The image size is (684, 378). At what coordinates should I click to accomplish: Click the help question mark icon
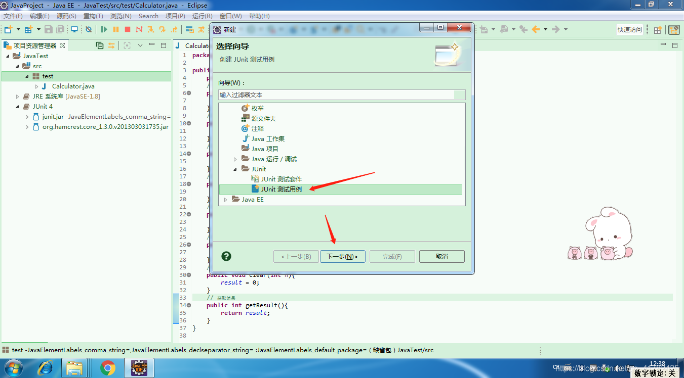pos(226,256)
